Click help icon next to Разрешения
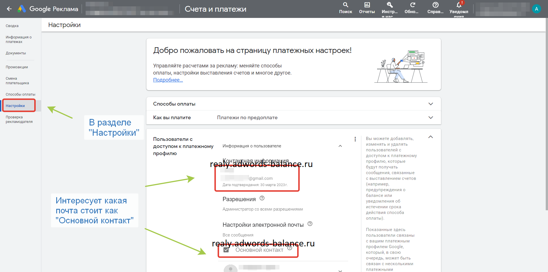This screenshot has width=548, height=272. point(262,198)
